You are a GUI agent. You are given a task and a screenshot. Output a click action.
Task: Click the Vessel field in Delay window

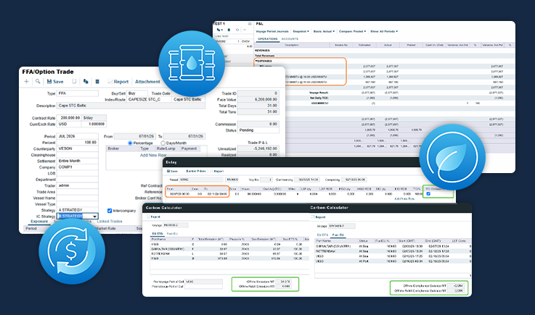201,180
